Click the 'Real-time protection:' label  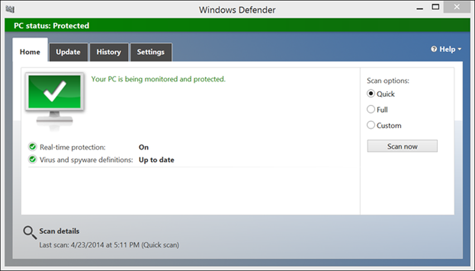72,147
